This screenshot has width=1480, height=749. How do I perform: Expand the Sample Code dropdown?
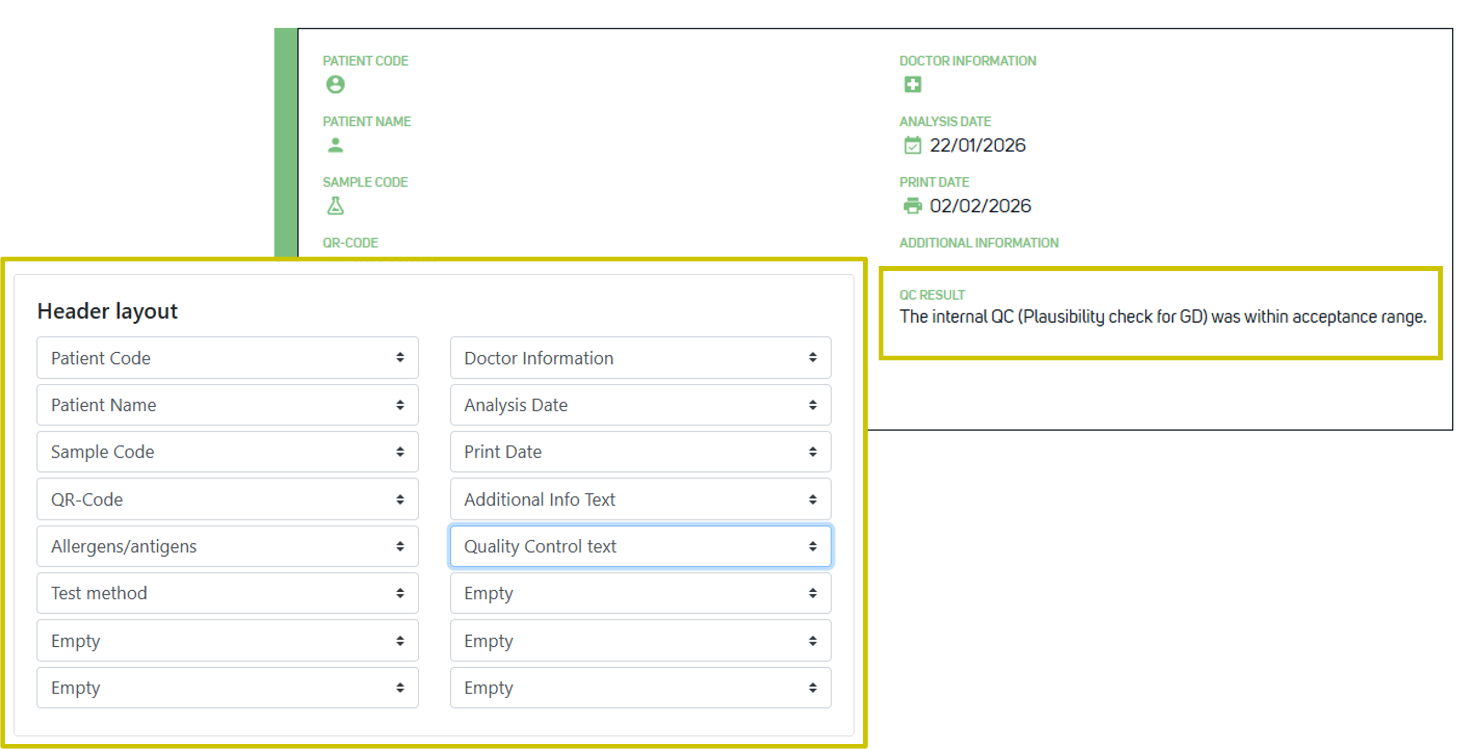tap(228, 452)
